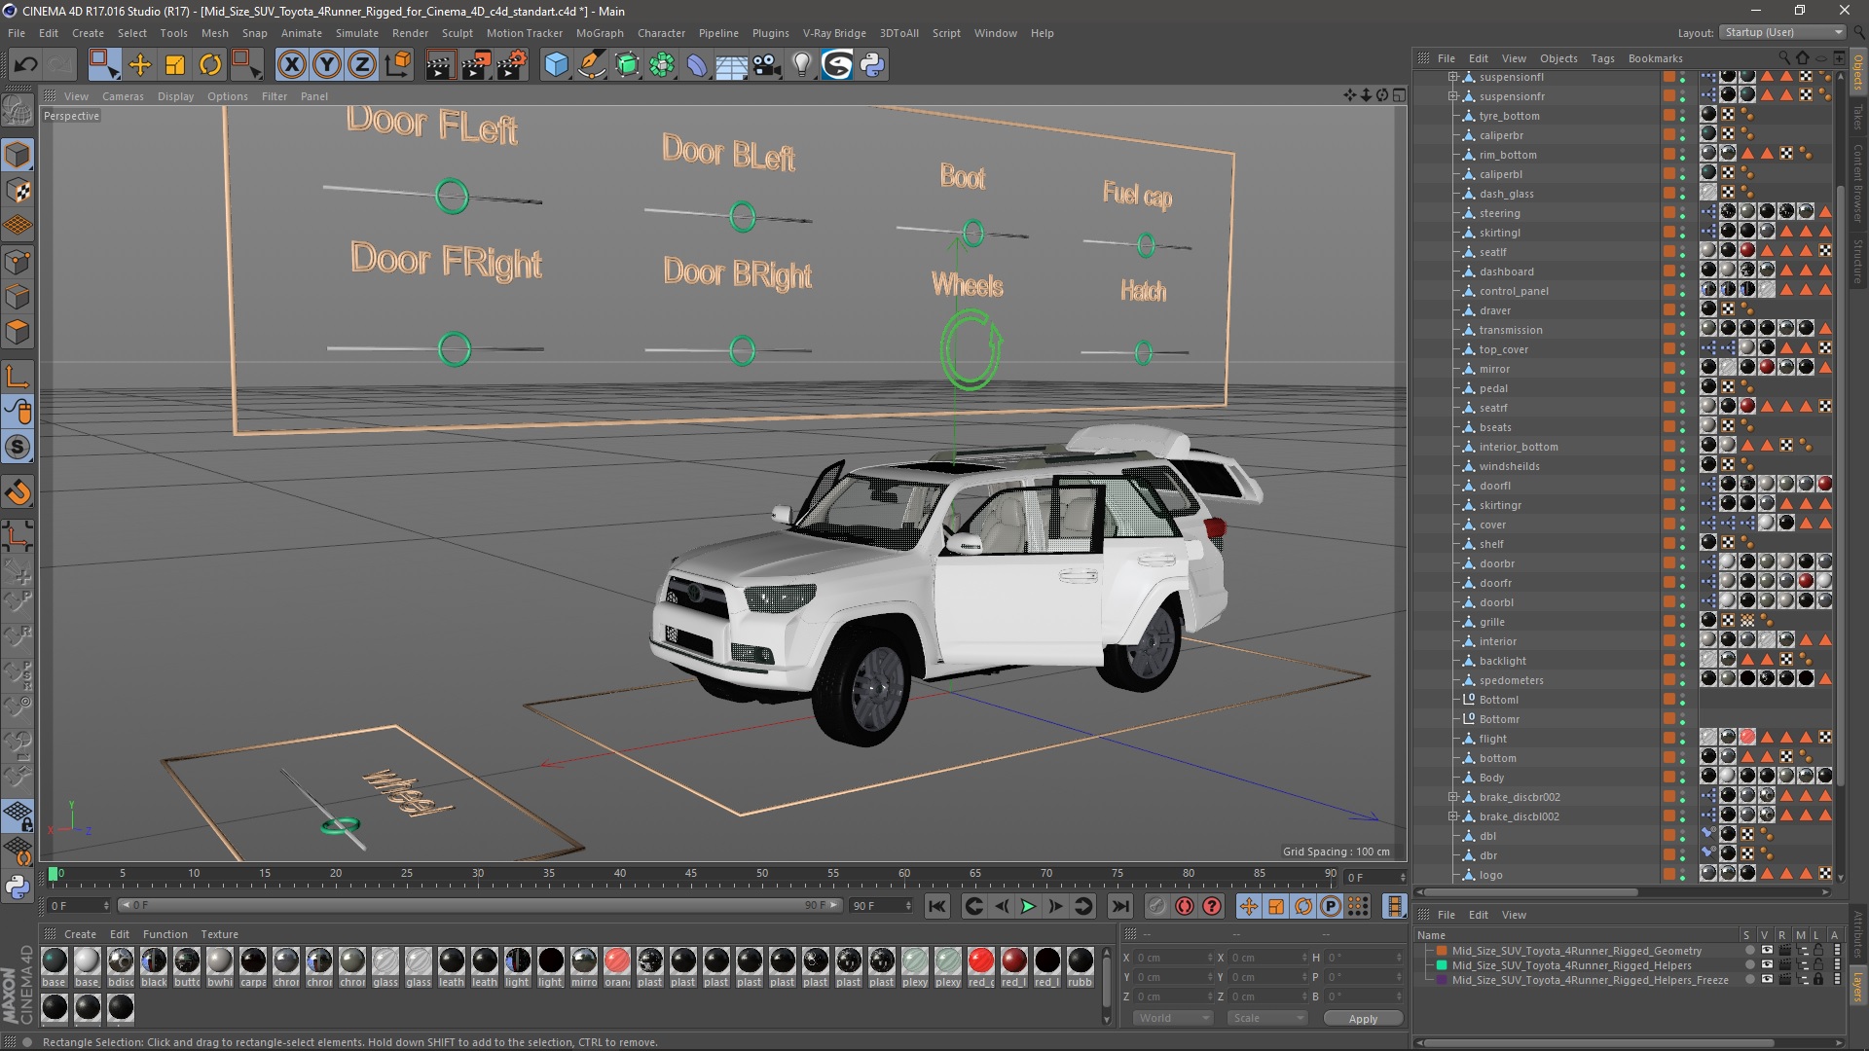Enable the Snap magnet tool in sidebar

[x=18, y=492]
